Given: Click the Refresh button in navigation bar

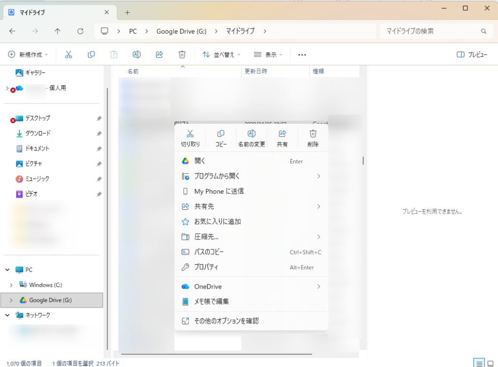Looking at the screenshot, I should [x=81, y=31].
